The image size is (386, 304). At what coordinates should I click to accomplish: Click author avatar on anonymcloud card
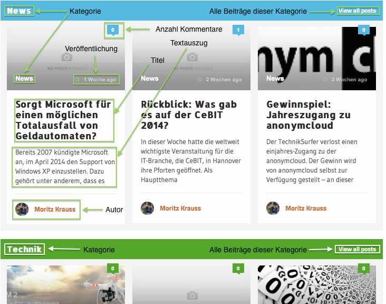tap(273, 208)
